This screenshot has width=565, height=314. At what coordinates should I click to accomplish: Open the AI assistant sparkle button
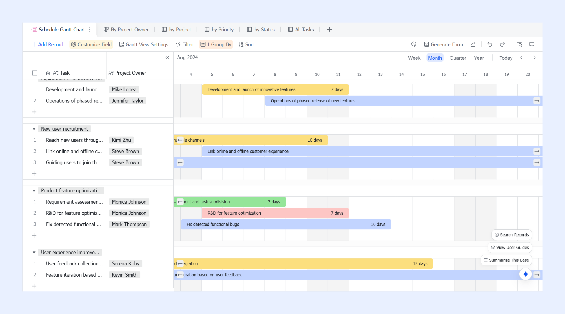(x=526, y=274)
